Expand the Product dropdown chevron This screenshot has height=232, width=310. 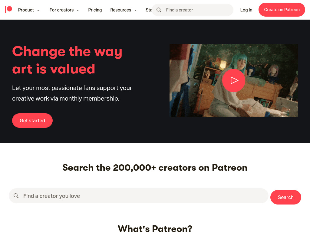[x=38, y=10]
